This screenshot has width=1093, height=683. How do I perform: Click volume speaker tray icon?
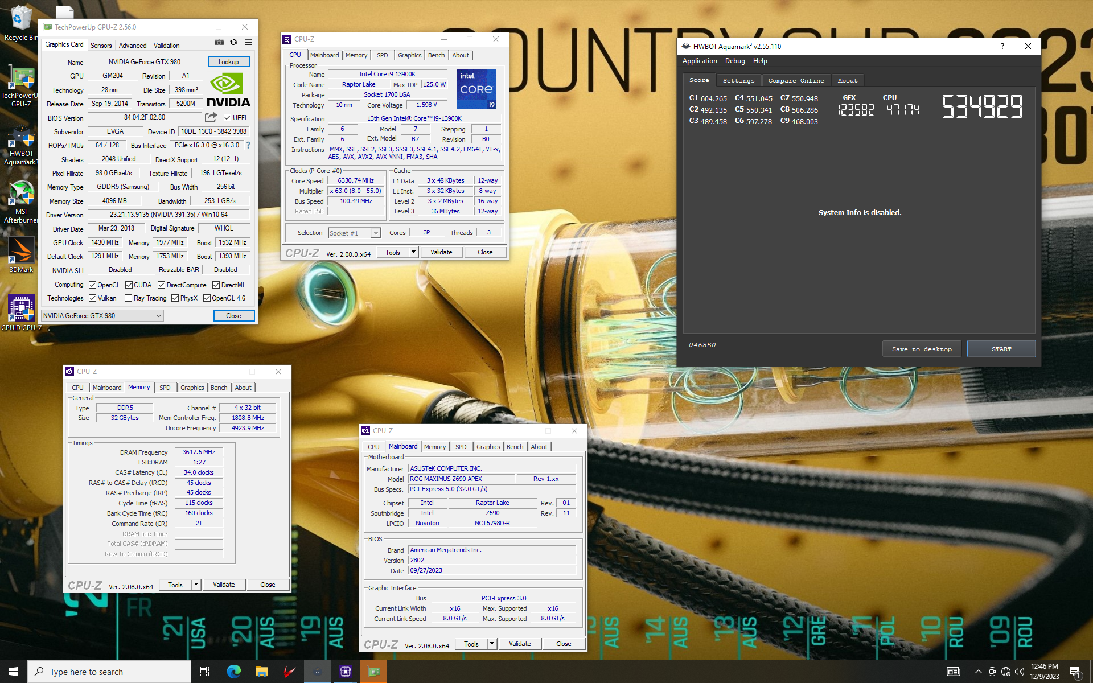[1020, 672]
